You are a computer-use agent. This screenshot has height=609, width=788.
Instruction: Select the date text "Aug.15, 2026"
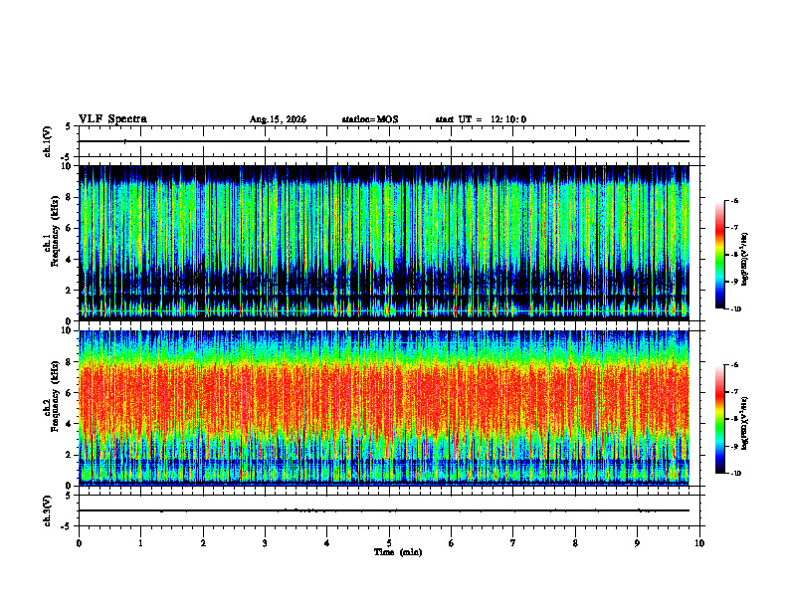[x=278, y=119]
